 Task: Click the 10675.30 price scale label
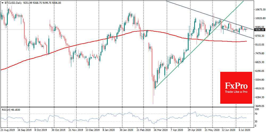pyautogui.click(x=260, y=10)
